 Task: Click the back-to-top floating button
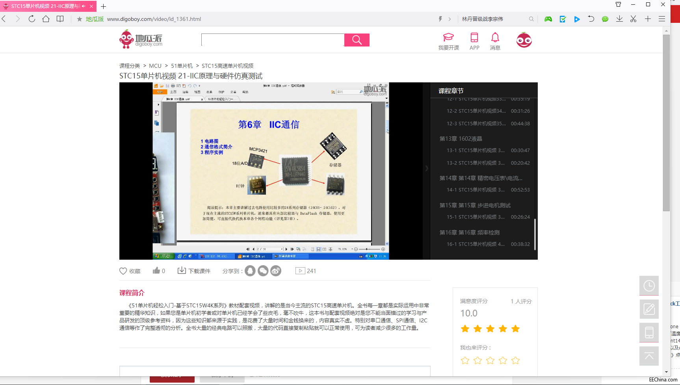649,356
